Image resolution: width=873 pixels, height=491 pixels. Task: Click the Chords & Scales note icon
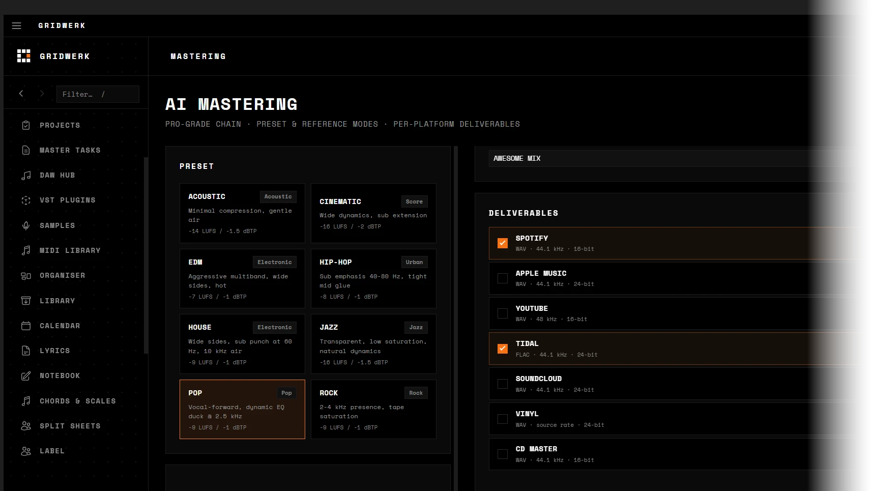click(26, 401)
